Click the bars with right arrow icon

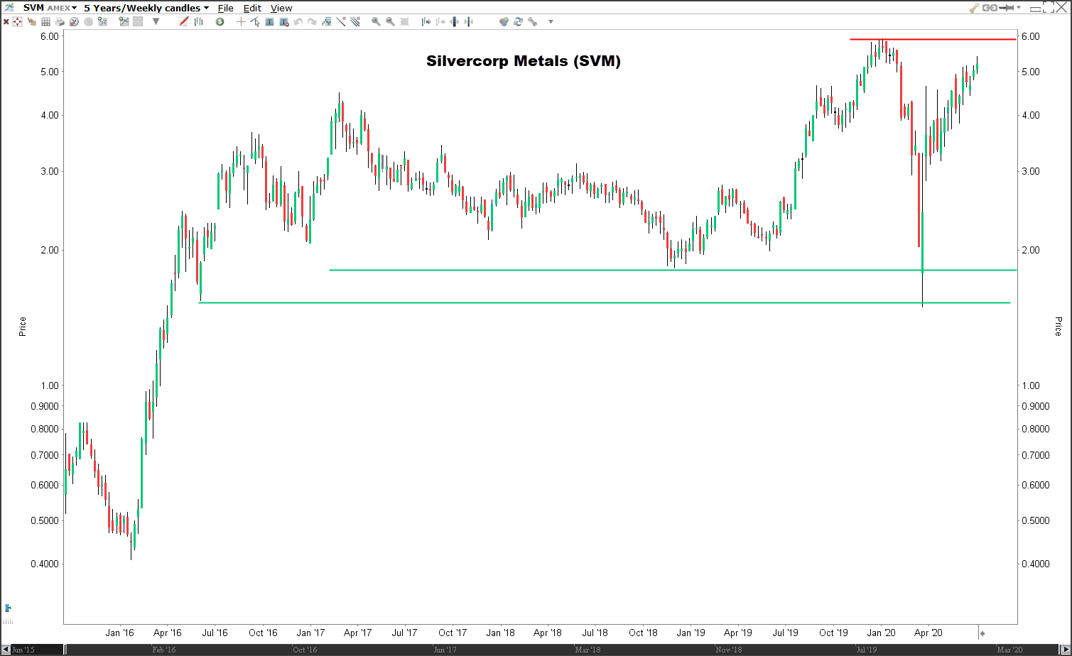426,22
